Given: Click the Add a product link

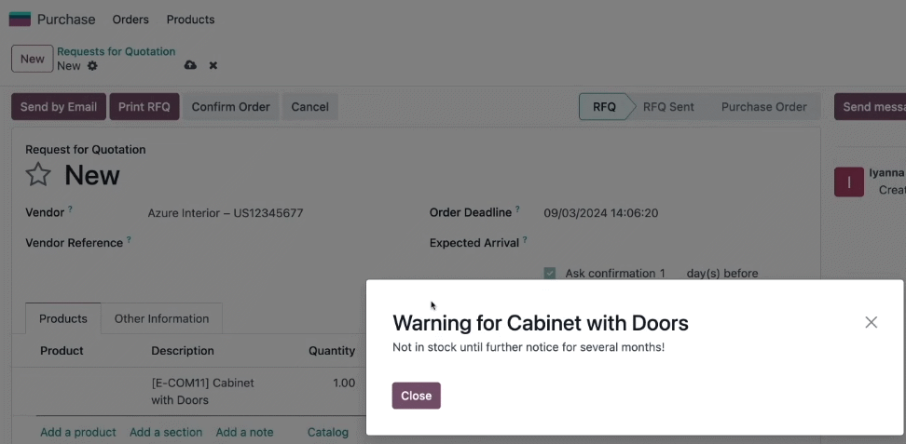Looking at the screenshot, I should coord(78,432).
